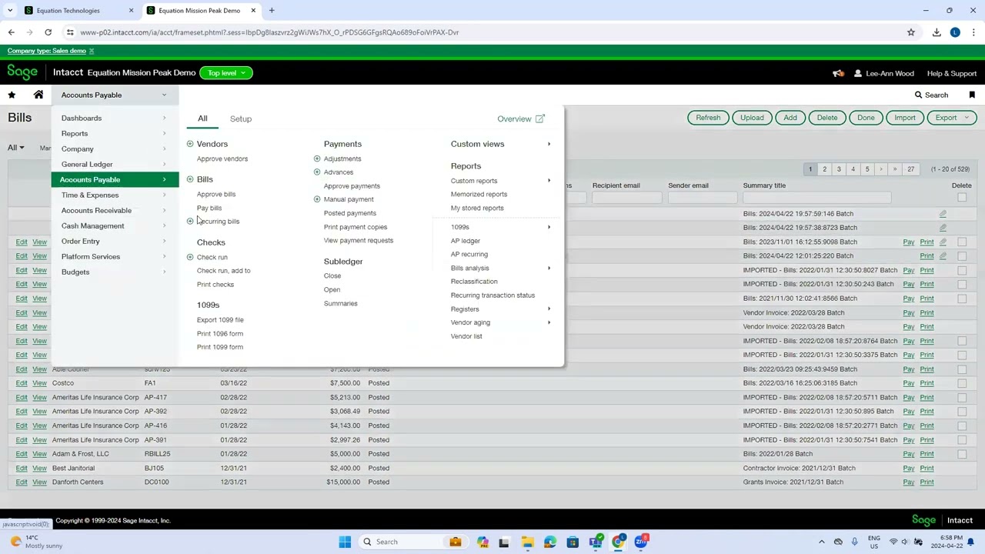This screenshot has height=554, width=985.
Task: Click the favorites star icon
Action: pyautogui.click(x=12, y=95)
